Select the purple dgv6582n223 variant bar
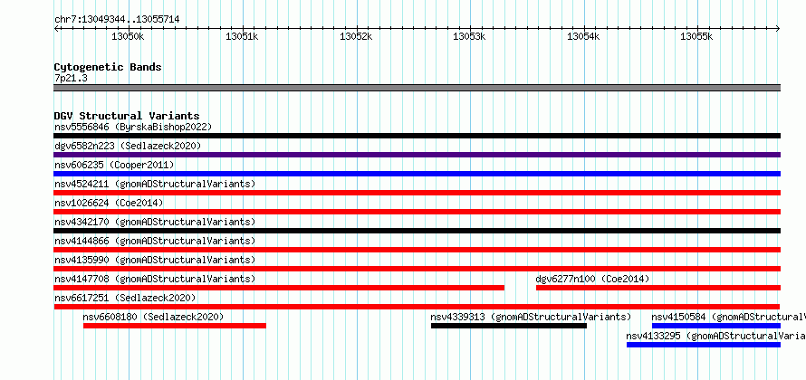The image size is (806, 380). (x=417, y=155)
